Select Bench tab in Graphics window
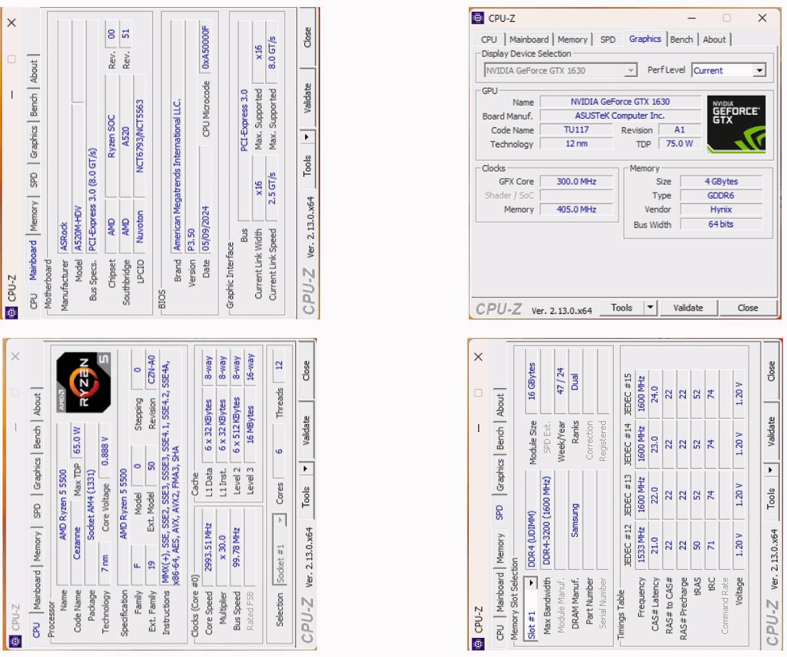 tap(681, 39)
